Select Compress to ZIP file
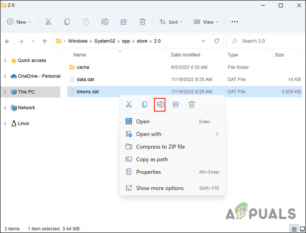The image size is (306, 233). [x=172, y=146]
